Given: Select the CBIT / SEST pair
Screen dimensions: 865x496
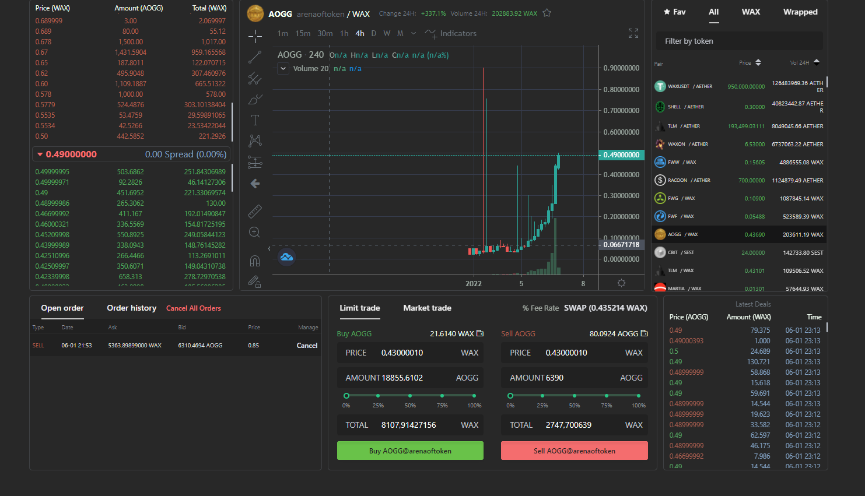Looking at the screenshot, I should (x=740, y=252).
